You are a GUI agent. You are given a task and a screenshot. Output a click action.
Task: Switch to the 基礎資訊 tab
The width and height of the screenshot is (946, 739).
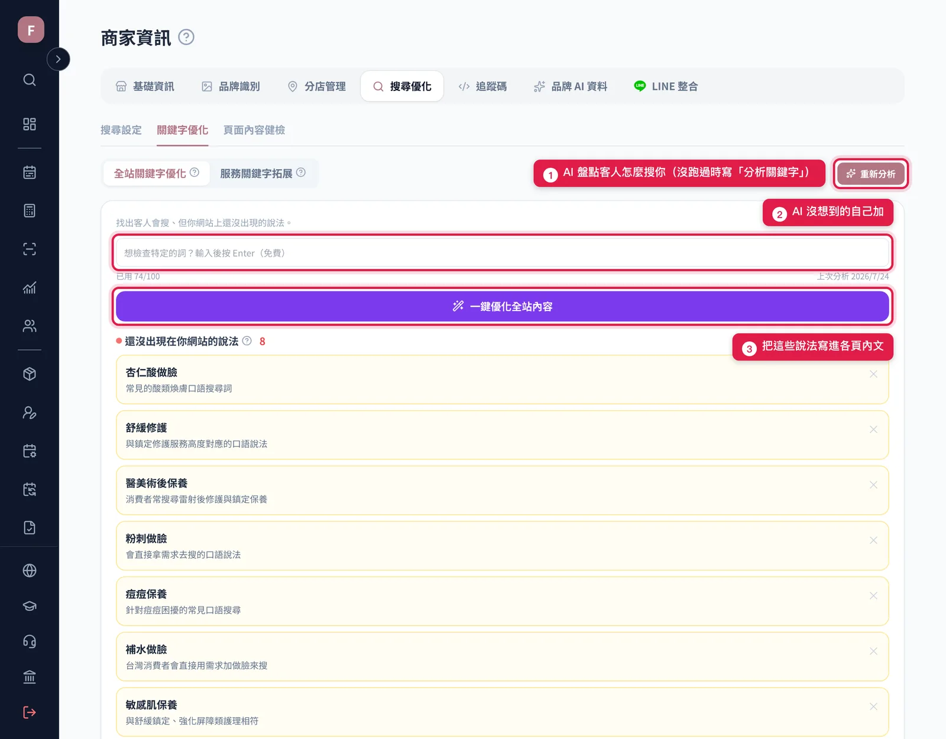click(145, 86)
